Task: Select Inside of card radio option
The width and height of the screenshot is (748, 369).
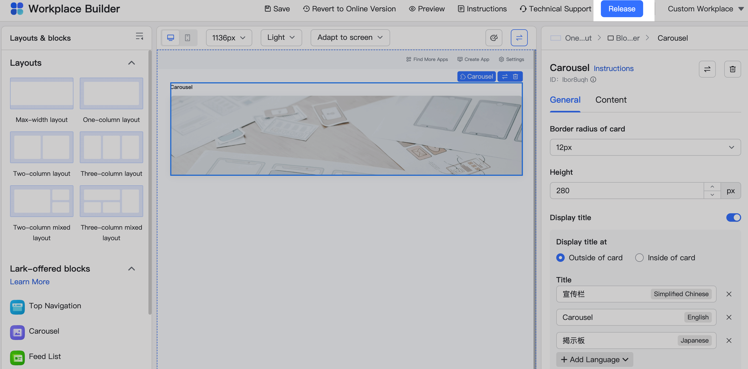Action: click(639, 257)
